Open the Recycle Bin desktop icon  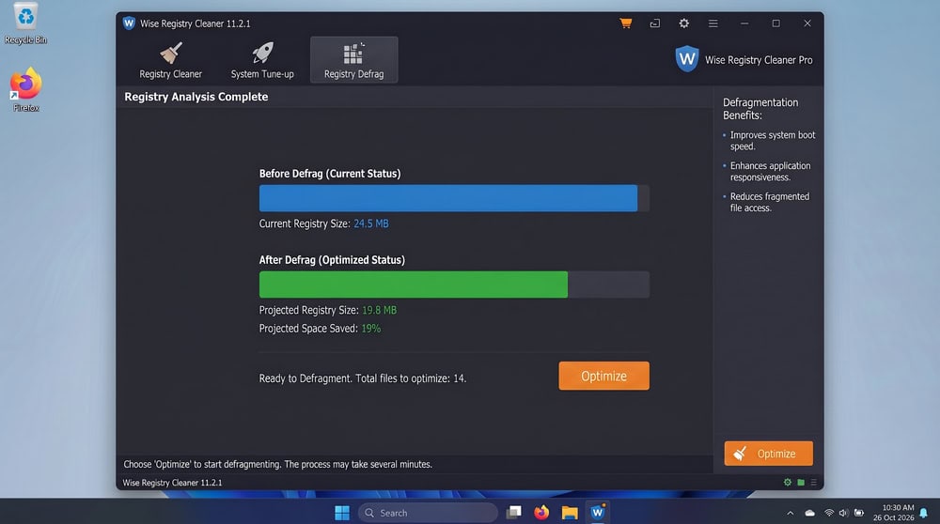(x=25, y=24)
